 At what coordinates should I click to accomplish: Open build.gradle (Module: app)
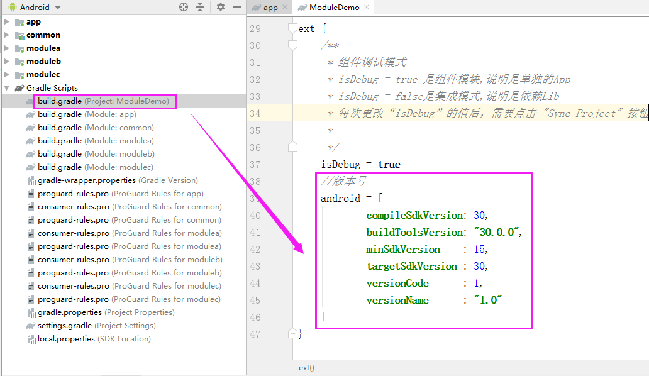click(x=87, y=114)
